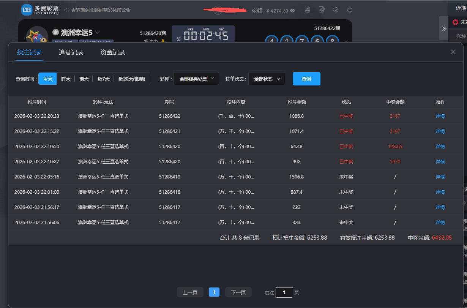
Task: Expand the side panel double-chevron
Action: (x=444, y=28)
